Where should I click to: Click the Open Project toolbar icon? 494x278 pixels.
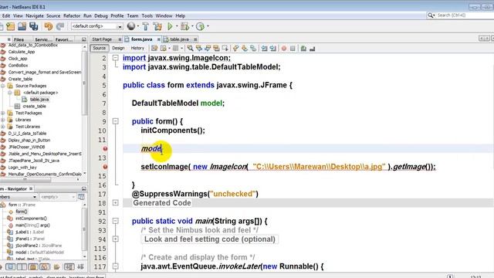pyautogui.click(x=22, y=26)
